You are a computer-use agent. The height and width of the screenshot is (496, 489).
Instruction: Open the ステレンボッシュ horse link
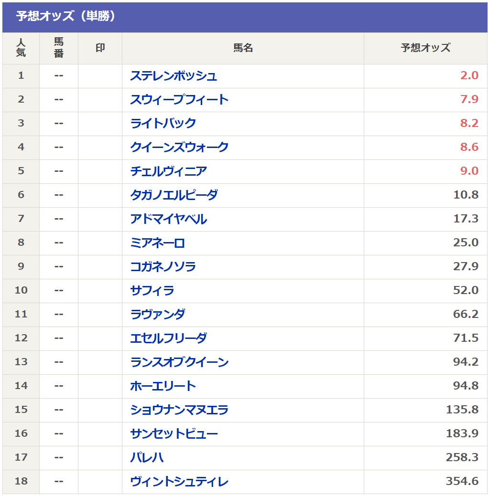(x=174, y=76)
